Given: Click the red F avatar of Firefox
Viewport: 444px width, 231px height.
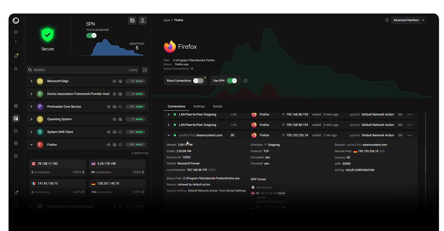Looking at the screenshot, I should 40,145.
